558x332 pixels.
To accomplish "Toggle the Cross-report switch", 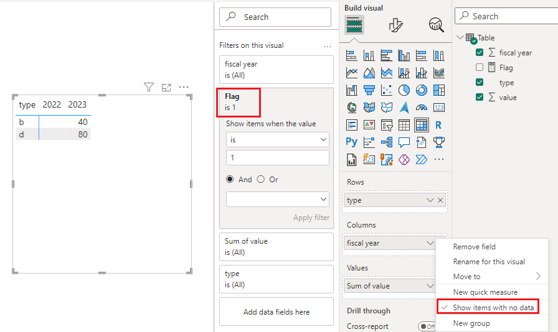I will [427, 326].
